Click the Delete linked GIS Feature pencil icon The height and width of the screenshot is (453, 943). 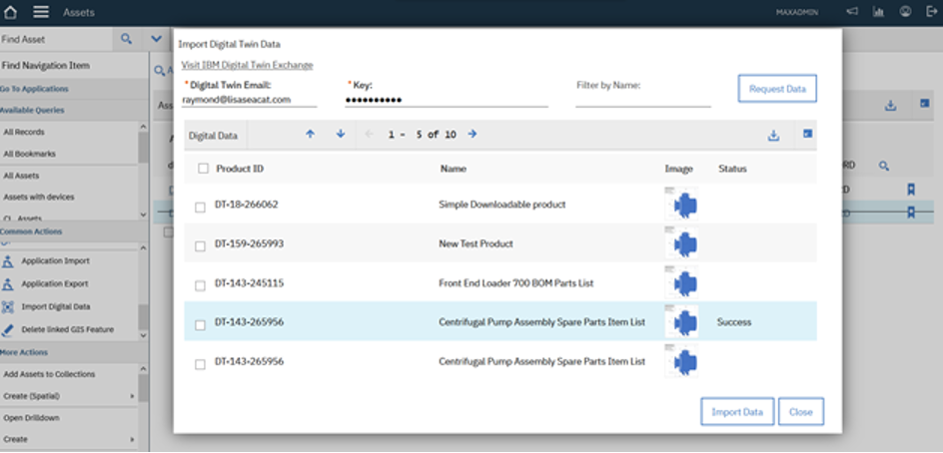pyautogui.click(x=8, y=329)
